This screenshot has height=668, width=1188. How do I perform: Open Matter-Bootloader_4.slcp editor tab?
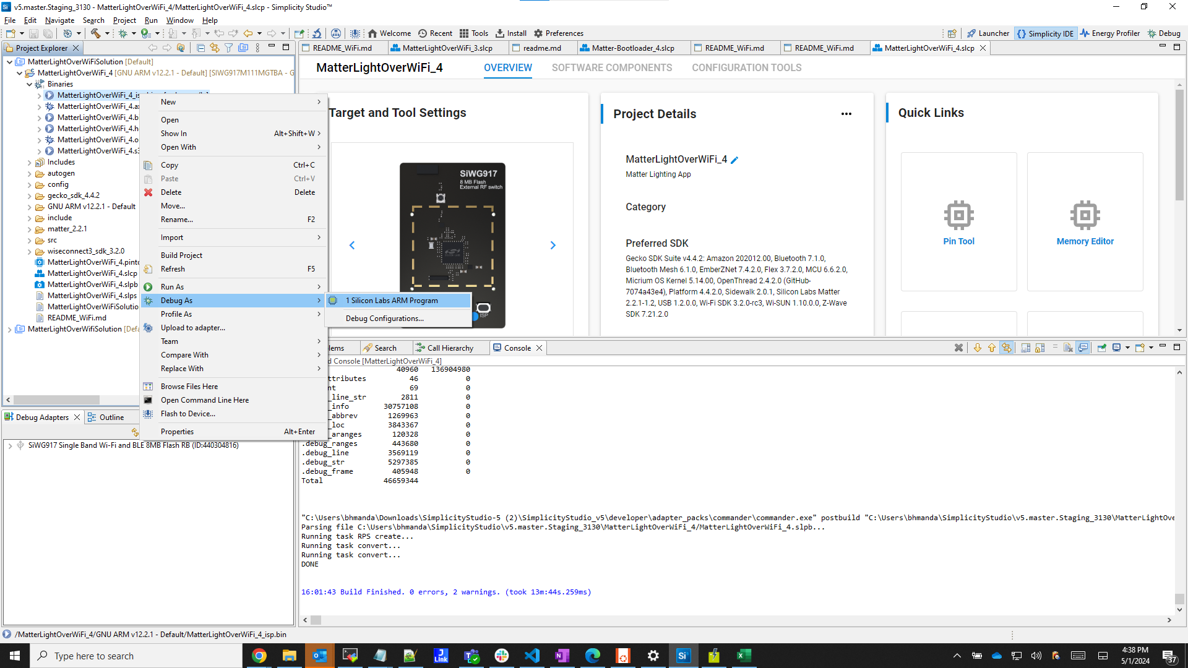click(632, 48)
